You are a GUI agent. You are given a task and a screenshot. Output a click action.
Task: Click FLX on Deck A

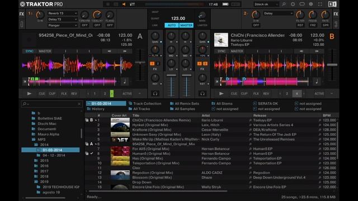(x=64, y=94)
